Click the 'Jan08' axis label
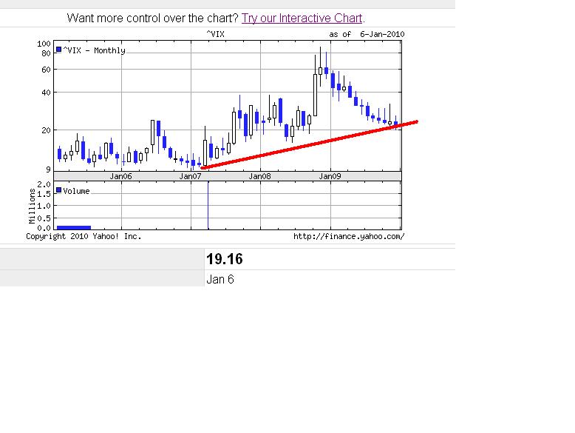Viewport: 575px width, 433px height. (x=260, y=176)
